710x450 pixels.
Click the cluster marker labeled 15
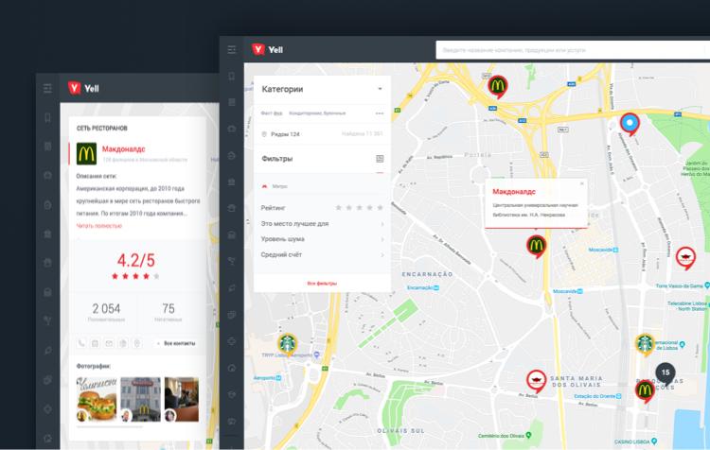tap(666, 372)
